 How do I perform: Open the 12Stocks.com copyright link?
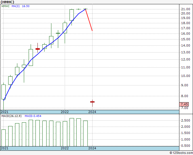(x=181, y=153)
